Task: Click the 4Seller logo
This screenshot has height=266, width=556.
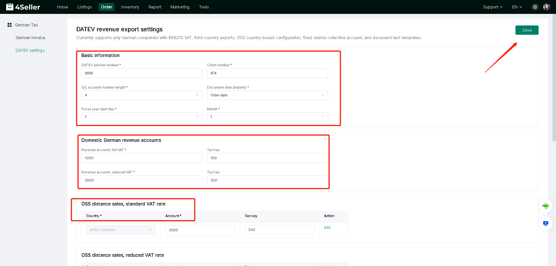Action: point(23,7)
